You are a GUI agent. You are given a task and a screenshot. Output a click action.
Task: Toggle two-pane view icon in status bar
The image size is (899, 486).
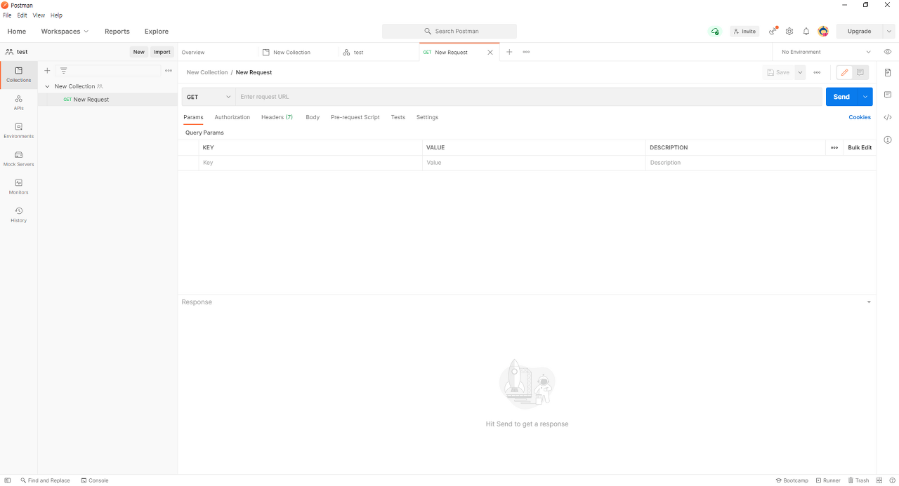880,480
